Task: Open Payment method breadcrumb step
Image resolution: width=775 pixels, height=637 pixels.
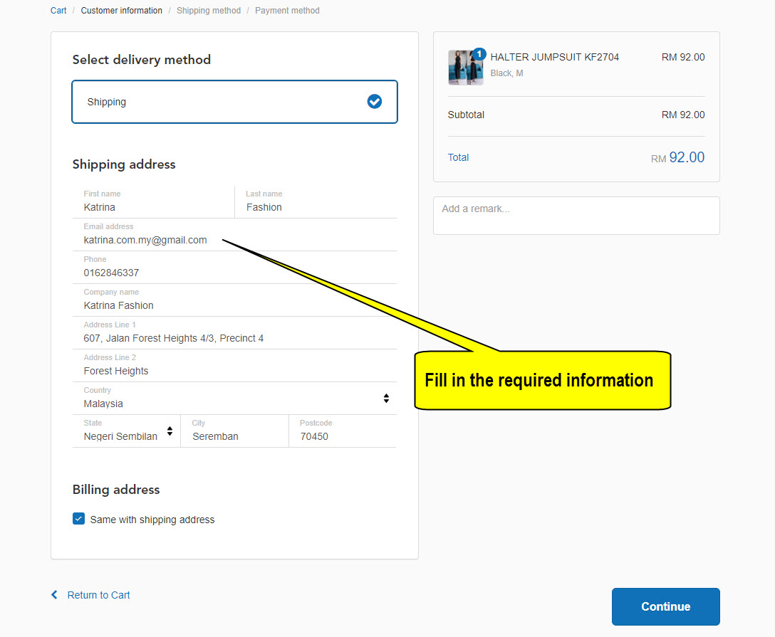Action: click(287, 11)
